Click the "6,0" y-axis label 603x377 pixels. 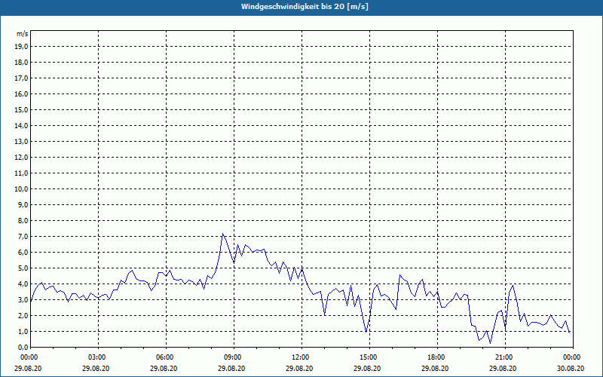[x=23, y=253]
